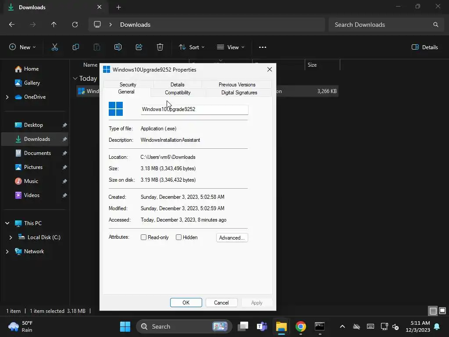449x337 pixels.
Task: Open the New item dropdown
Action: tap(23, 47)
